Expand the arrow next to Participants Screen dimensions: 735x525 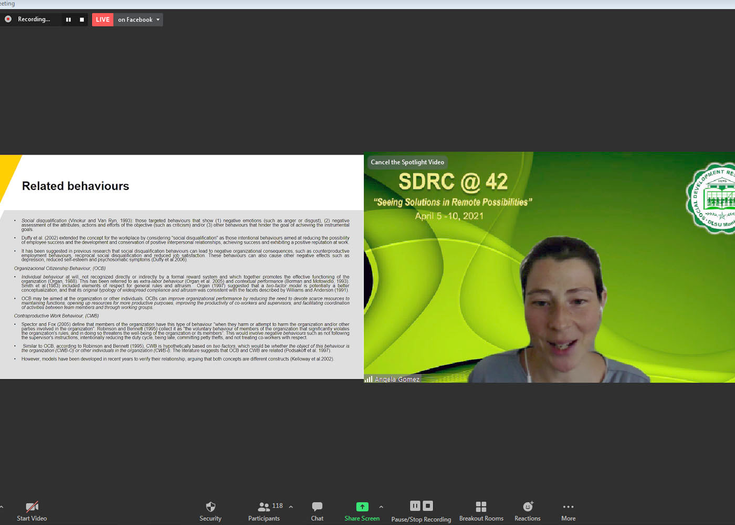pos(291,507)
